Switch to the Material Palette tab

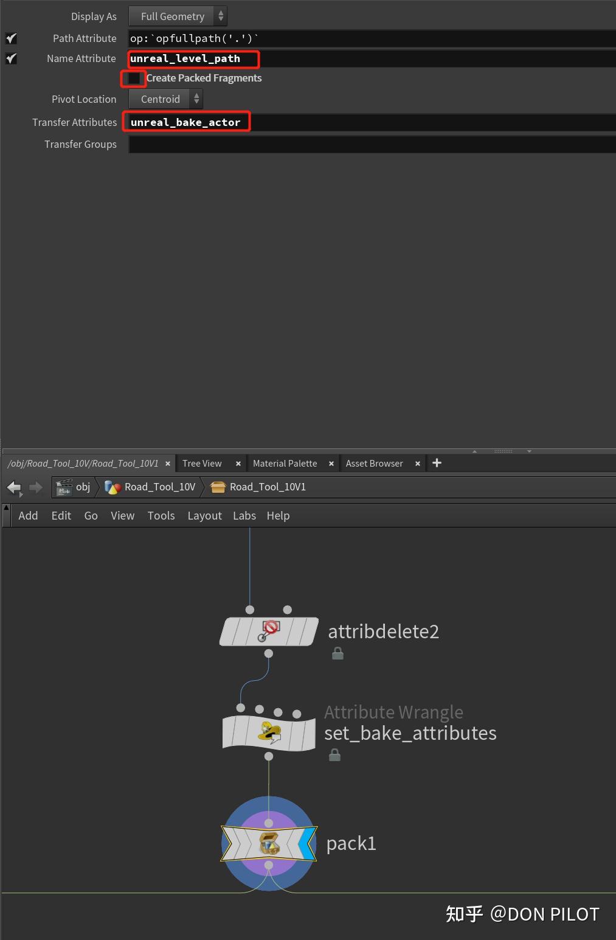pyautogui.click(x=285, y=464)
